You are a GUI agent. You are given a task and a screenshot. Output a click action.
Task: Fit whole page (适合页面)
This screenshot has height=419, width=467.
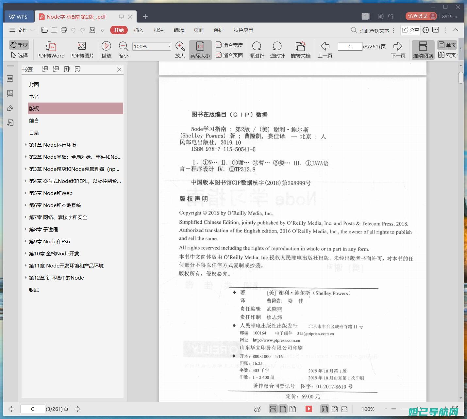coord(229,55)
